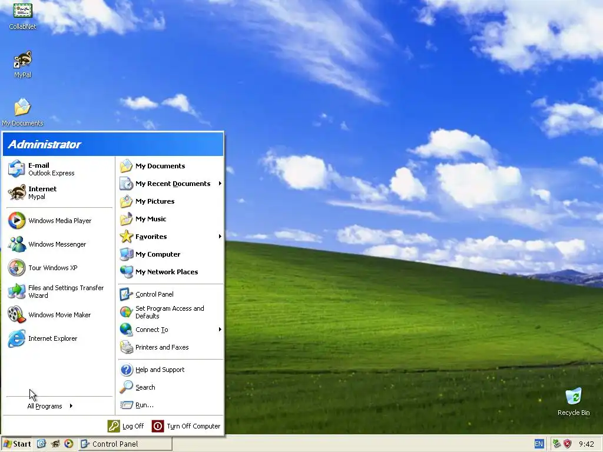This screenshot has height=452, width=603.
Task: Open Set Program Access and Defaults
Action: [x=171, y=312]
